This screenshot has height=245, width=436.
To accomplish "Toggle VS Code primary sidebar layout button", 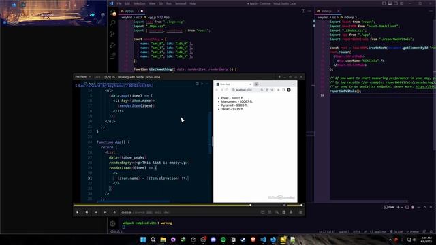I will click(384, 3).
